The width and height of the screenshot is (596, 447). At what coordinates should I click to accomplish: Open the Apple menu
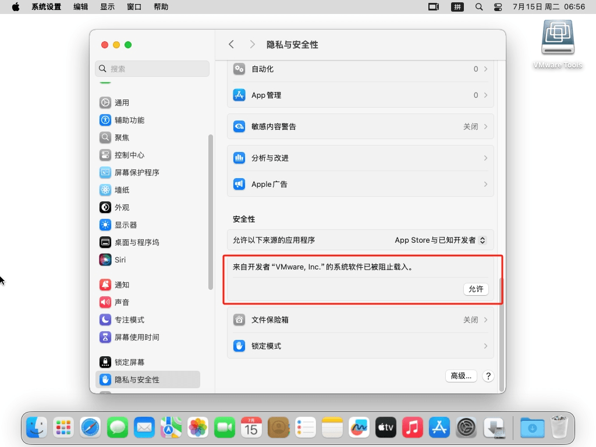click(x=16, y=7)
